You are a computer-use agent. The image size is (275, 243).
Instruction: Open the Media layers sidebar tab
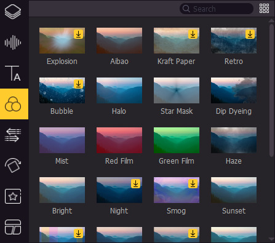(13, 12)
